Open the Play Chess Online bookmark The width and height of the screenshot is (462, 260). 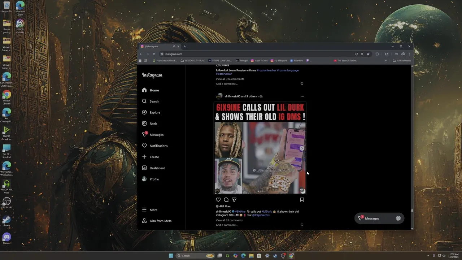click(165, 61)
